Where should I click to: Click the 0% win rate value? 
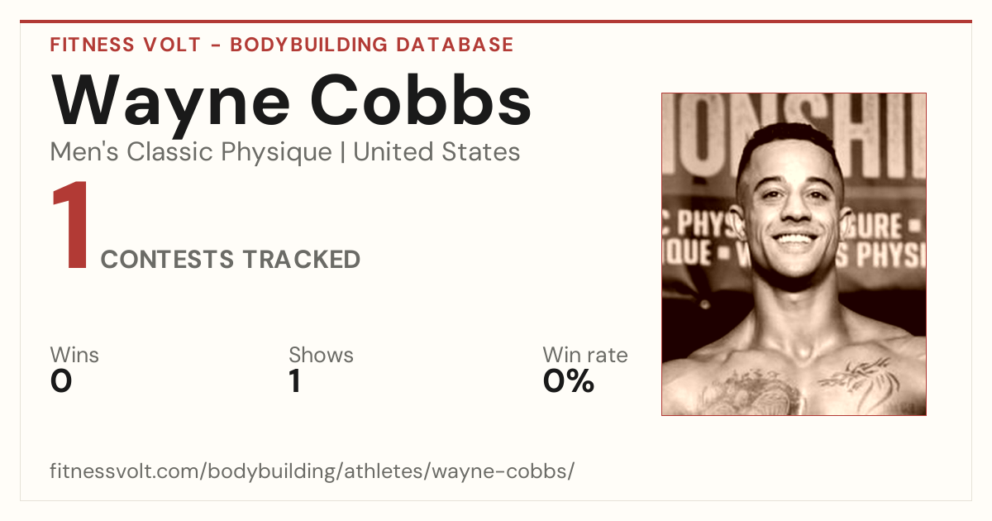(569, 381)
